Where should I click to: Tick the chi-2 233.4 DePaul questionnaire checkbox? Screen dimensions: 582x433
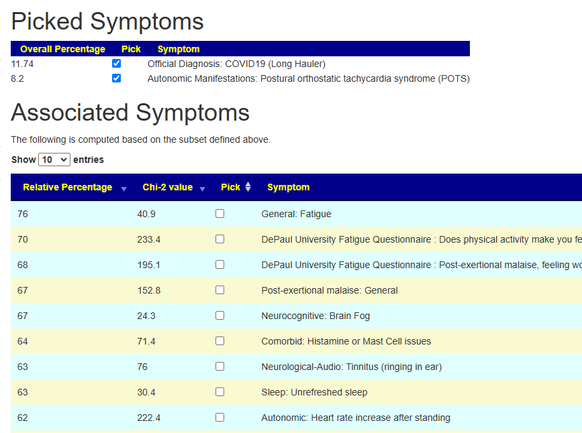tap(220, 239)
